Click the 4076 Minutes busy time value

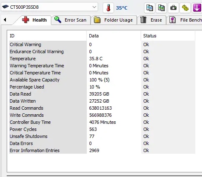(102, 122)
